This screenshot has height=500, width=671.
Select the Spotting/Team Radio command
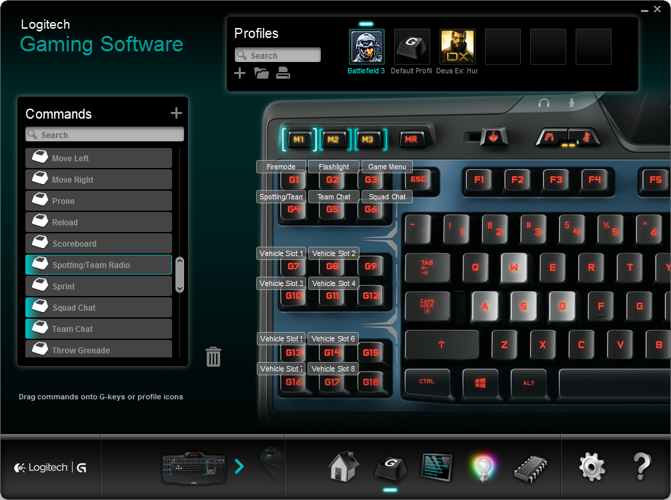click(x=99, y=265)
